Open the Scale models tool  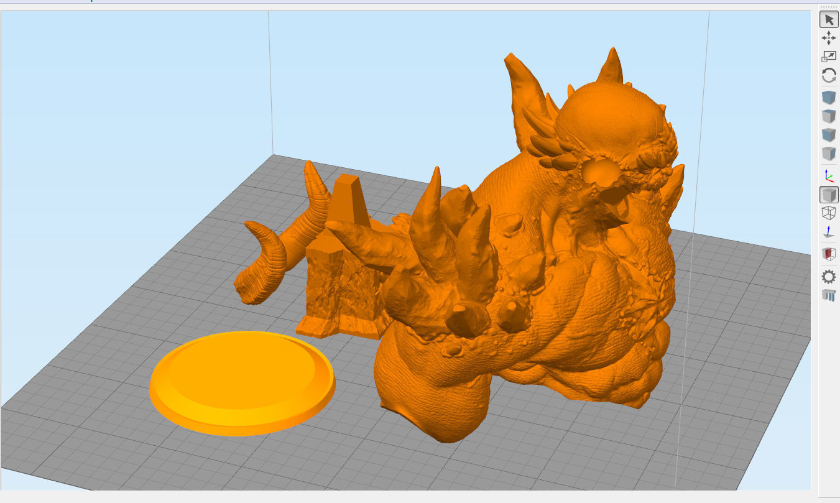coord(829,55)
